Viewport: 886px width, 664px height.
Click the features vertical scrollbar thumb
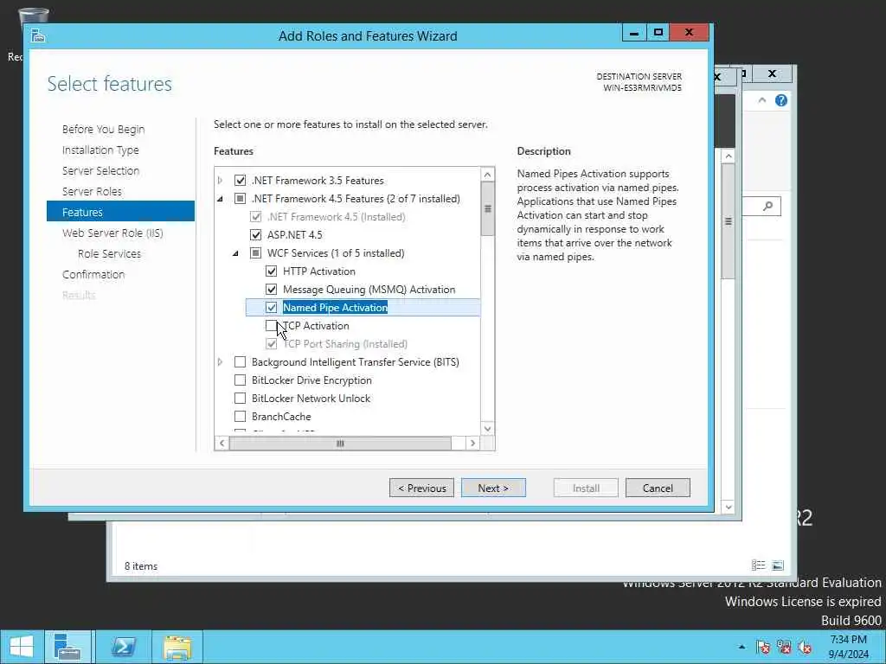(x=488, y=208)
